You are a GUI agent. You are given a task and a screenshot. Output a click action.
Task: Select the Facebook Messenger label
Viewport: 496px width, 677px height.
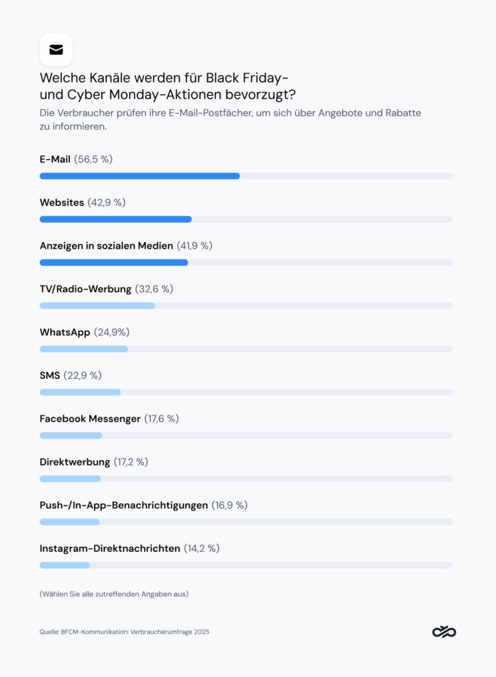tap(90, 418)
